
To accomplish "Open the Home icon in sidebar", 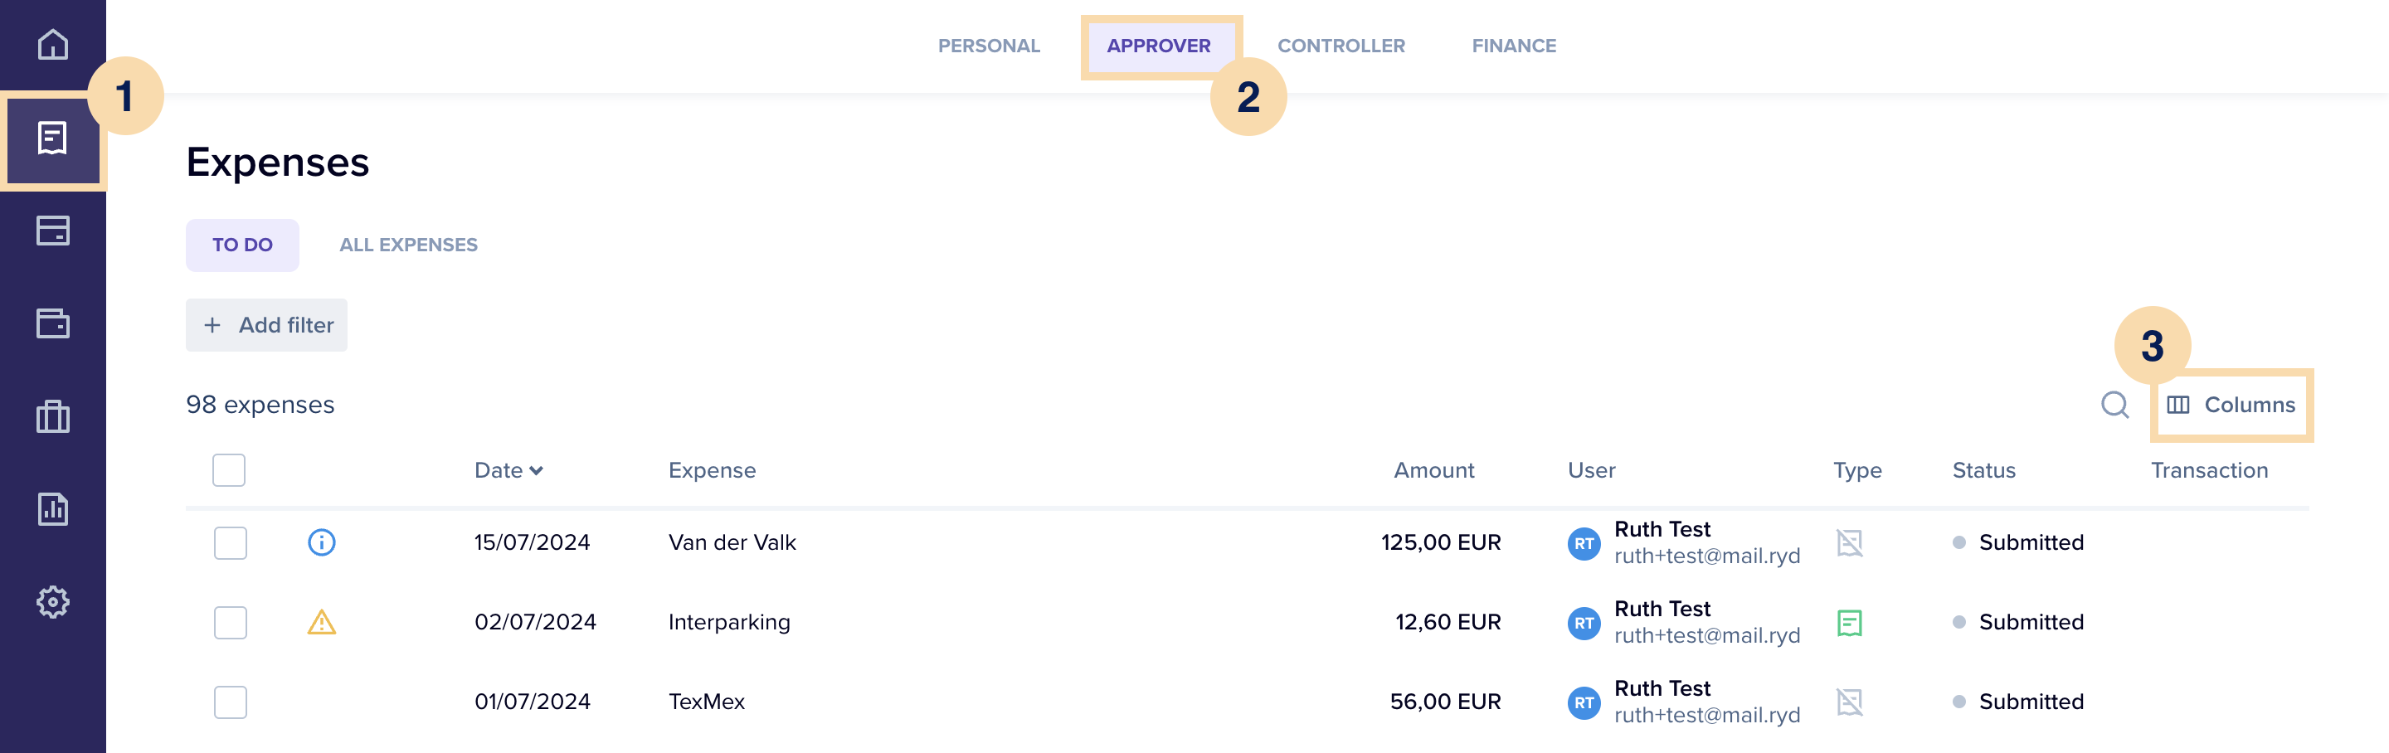I will point(53,45).
